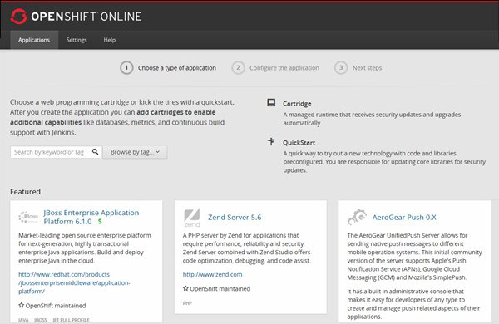Click Configure the application step
This screenshot has width=499, height=324.
[284, 68]
